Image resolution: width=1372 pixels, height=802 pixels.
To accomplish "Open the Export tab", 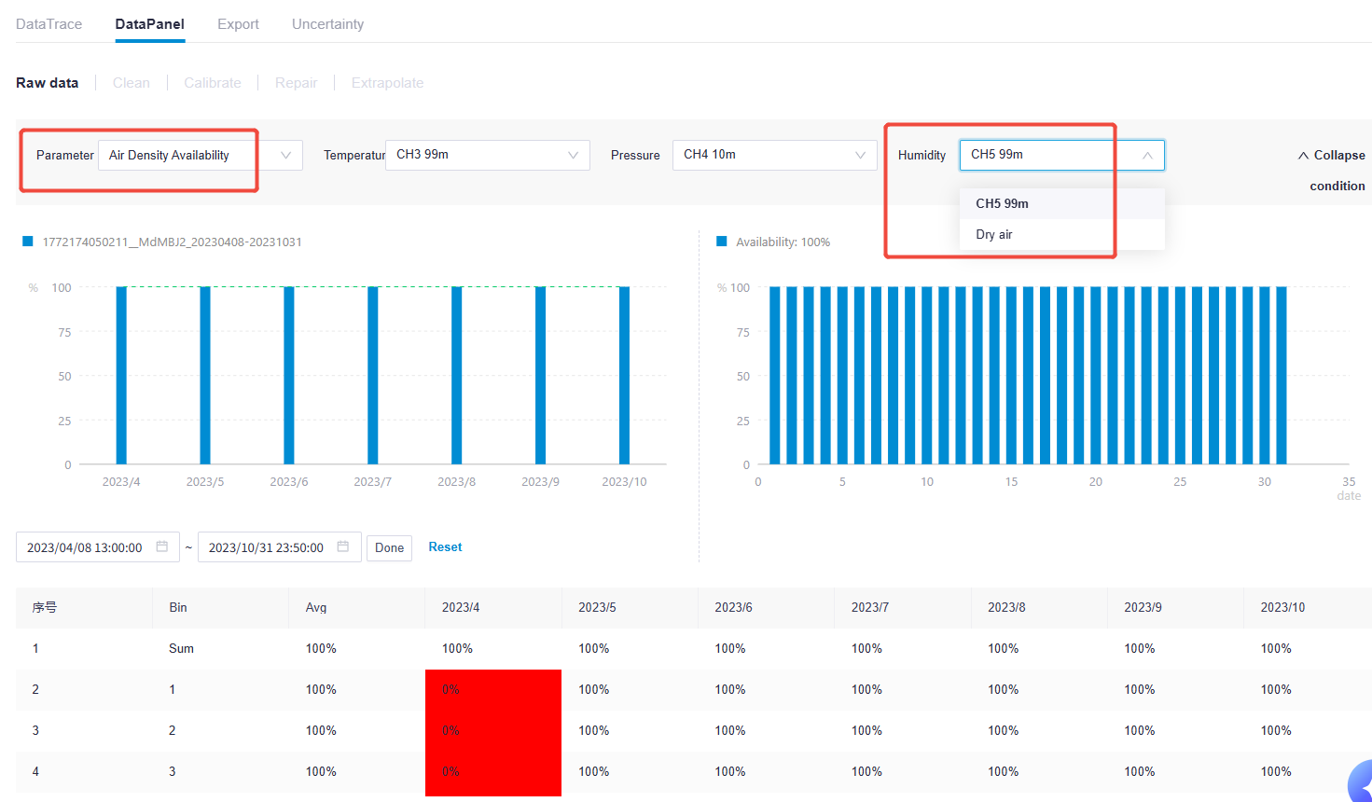I will [x=238, y=24].
